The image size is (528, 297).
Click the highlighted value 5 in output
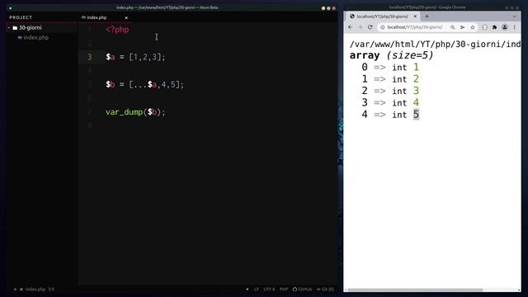click(416, 115)
